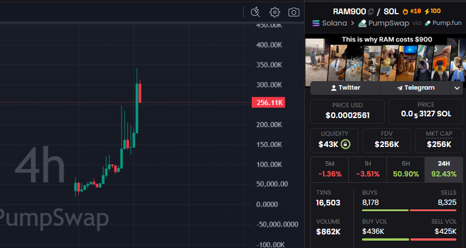Click the green buy volume bar
This screenshot has width=466, height=248.
point(386,239)
